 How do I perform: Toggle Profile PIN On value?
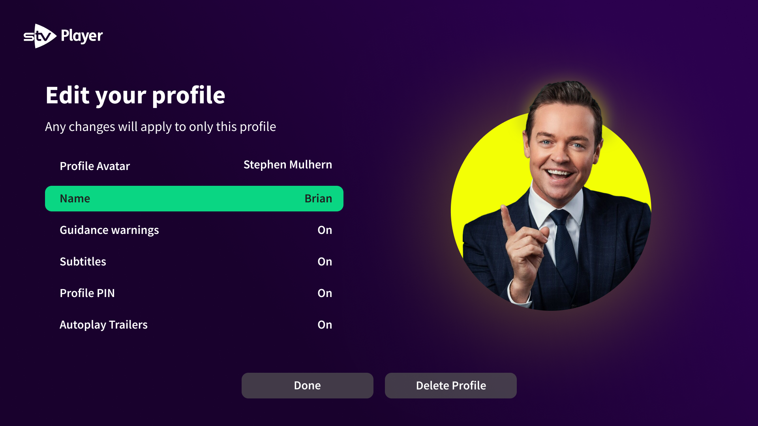click(x=325, y=293)
